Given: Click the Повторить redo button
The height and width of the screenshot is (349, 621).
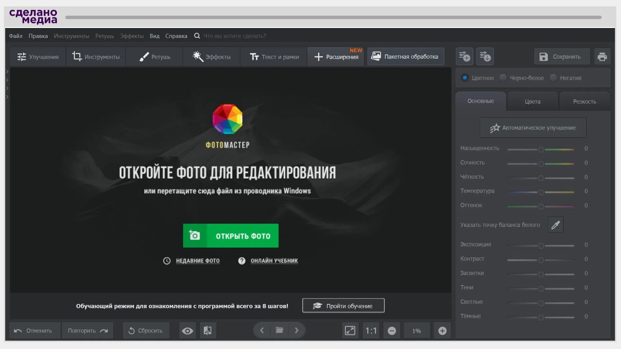Looking at the screenshot, I should click(x=88, y=331).
